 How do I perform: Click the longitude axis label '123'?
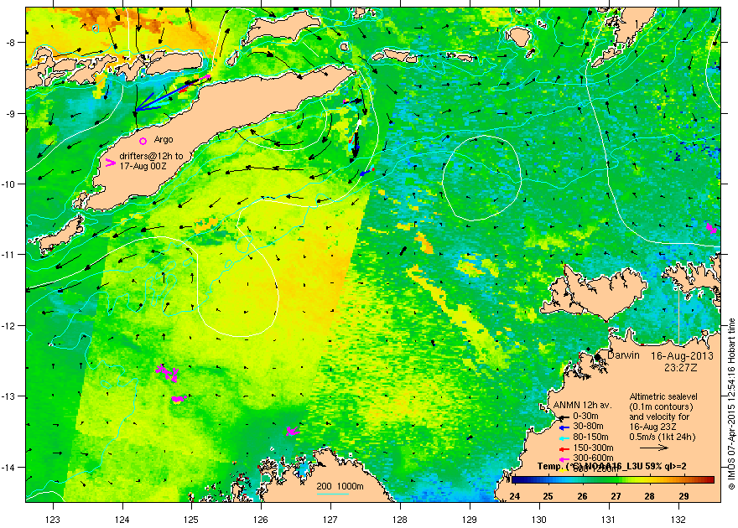[53, 520]
